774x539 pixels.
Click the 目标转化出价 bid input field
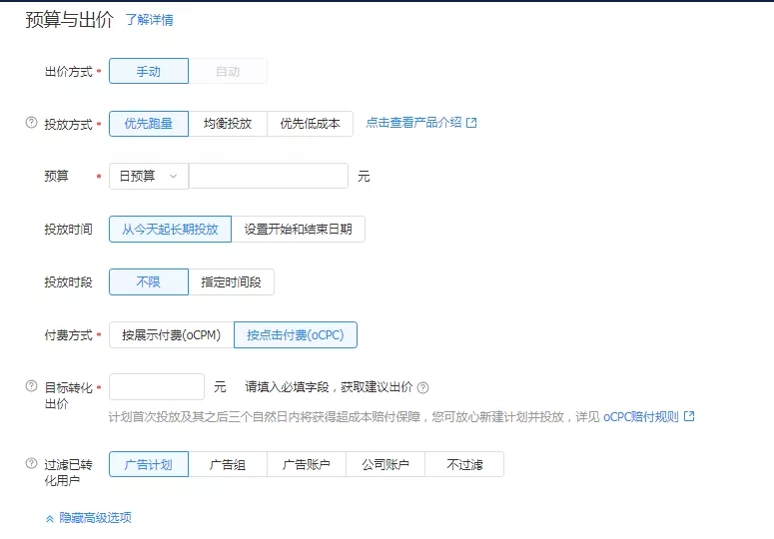pos(156,387)
